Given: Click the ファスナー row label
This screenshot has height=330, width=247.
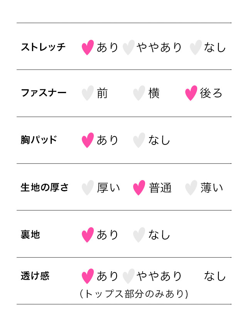Looking at the screenshot, I should coord(43,93).
